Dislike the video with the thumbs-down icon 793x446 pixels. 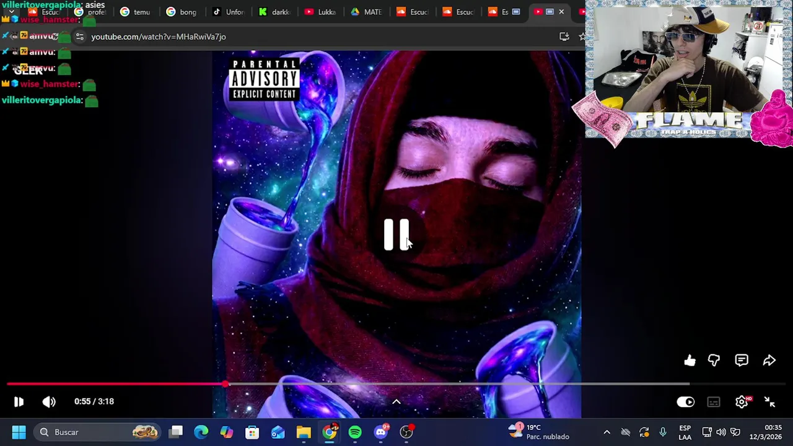(714, 361)
